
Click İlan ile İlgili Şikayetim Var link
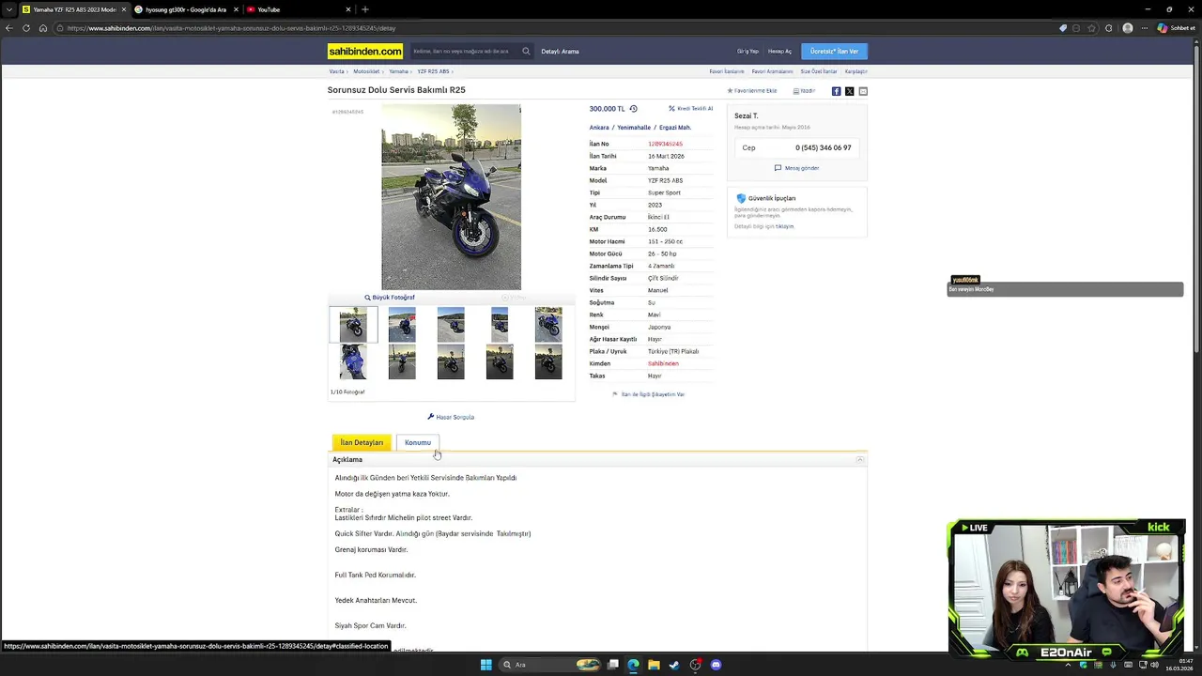pyautogui.click(x=648, y=394)
